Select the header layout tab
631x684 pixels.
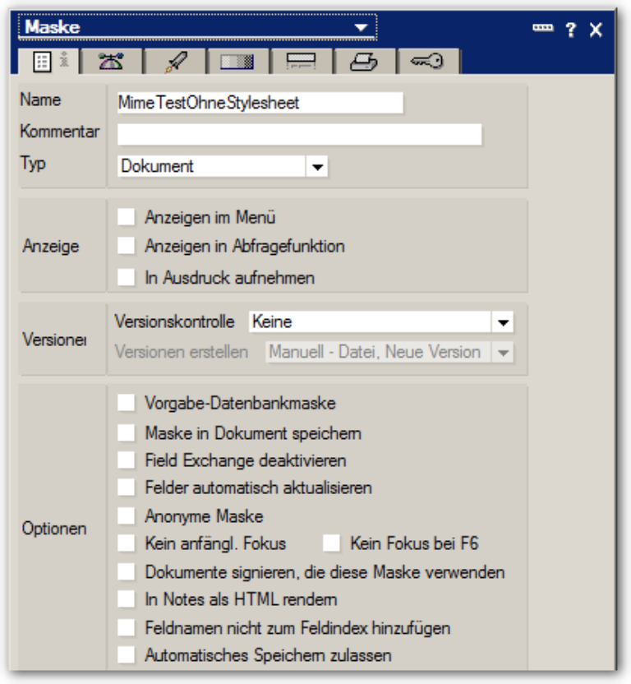pos(302,62)
